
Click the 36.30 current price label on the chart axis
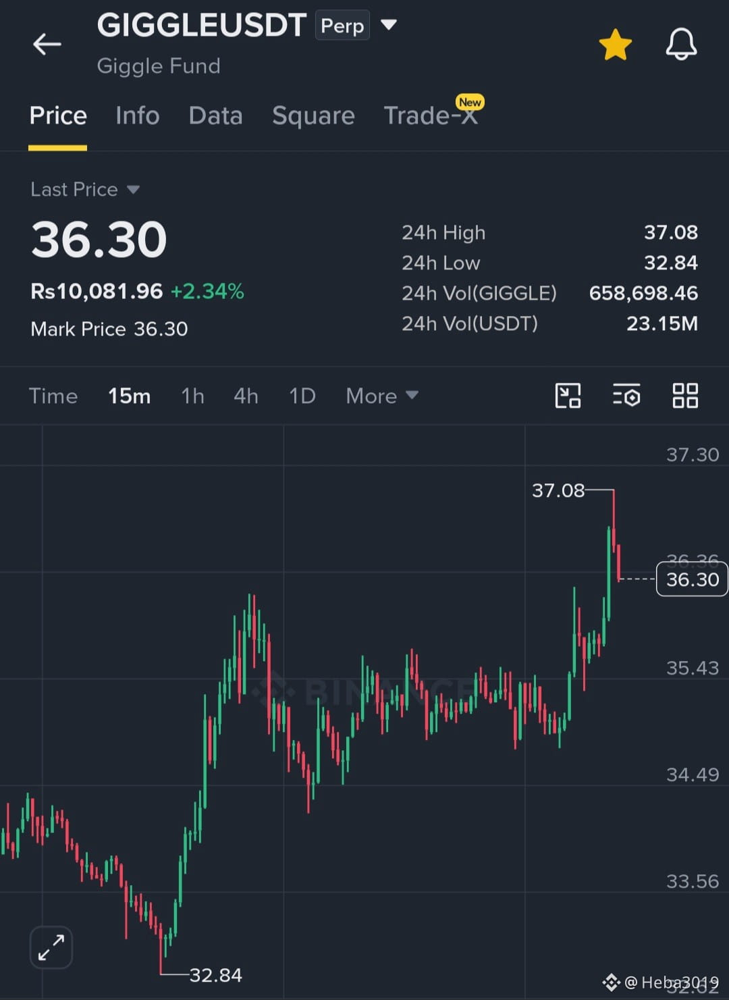click(x=692, y=579)
